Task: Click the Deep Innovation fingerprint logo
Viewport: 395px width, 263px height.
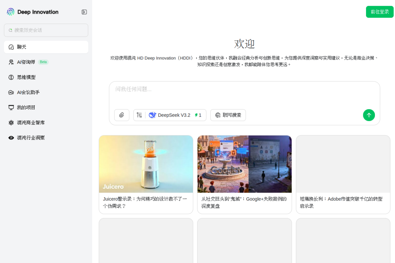Action: click(10, 12)
